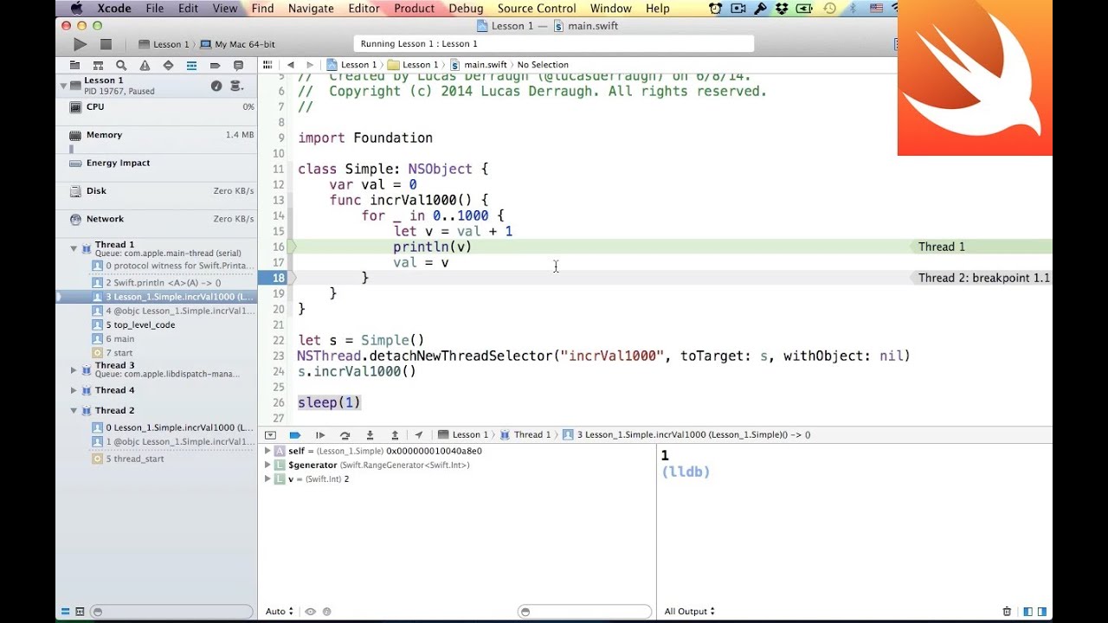Image resolution: width=1108 pixels, height=623 pixels.
Task: Click the Simulate Location arrow icon
Action: point(419,435)
